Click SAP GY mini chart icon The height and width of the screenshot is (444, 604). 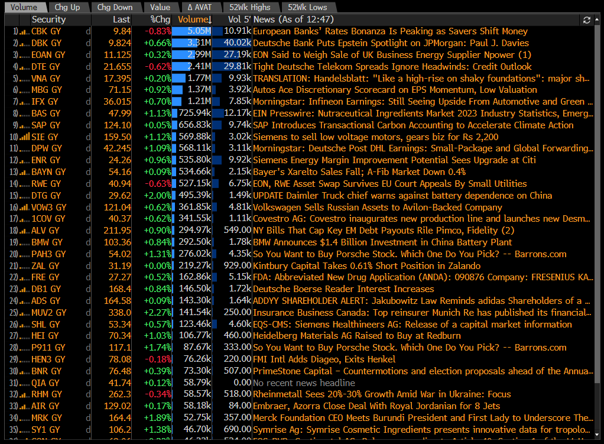pos(25,125)
